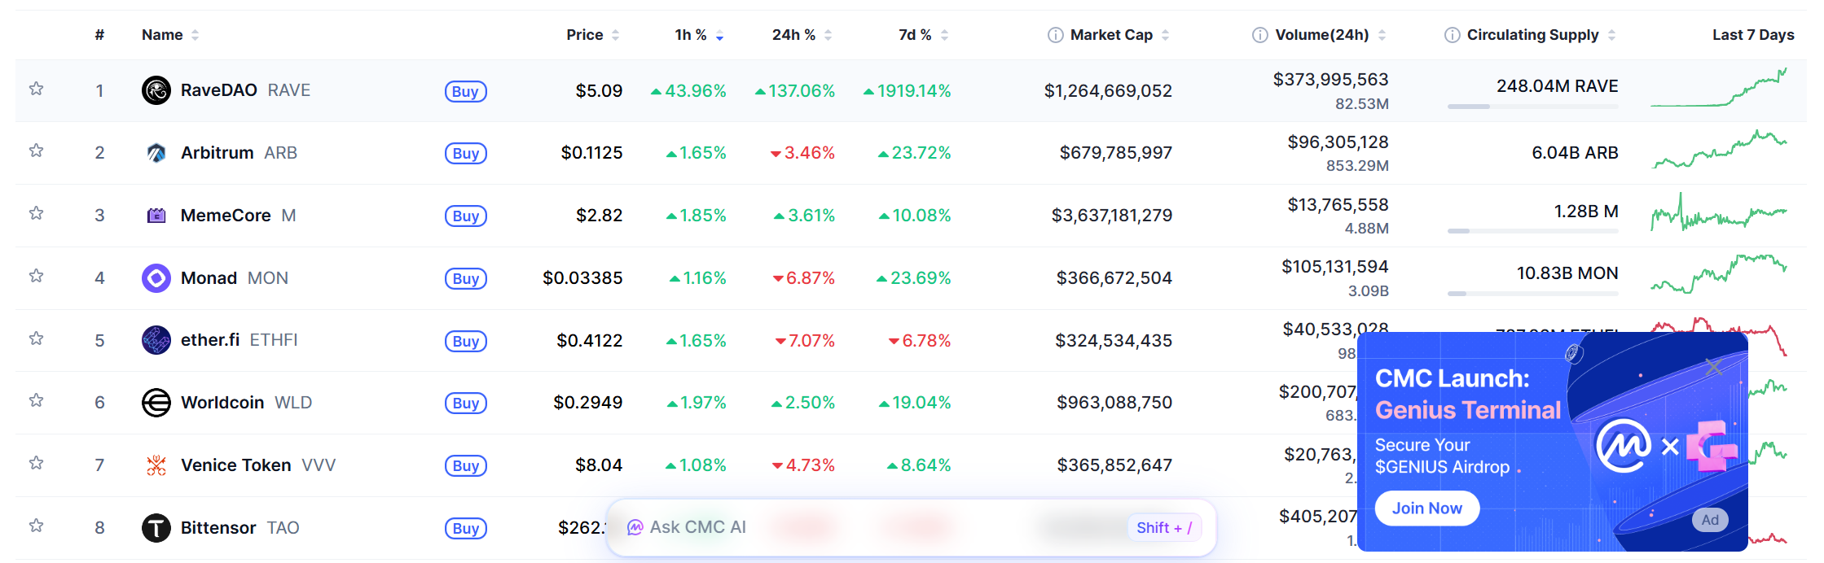
Task: Click the Monad coin logo icon
Action: (156, 278)
